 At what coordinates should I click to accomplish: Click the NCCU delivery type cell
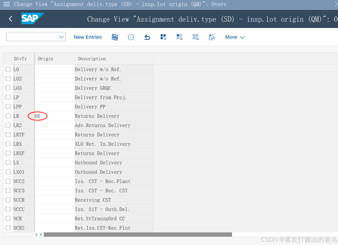tap(24, 209)
